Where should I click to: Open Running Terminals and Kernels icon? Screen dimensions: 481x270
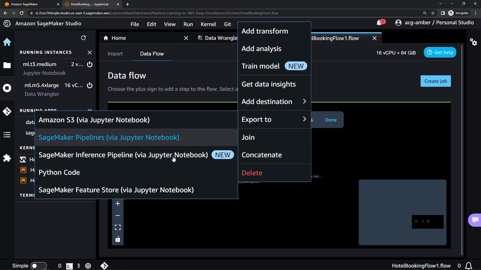[x=7, y=88]
